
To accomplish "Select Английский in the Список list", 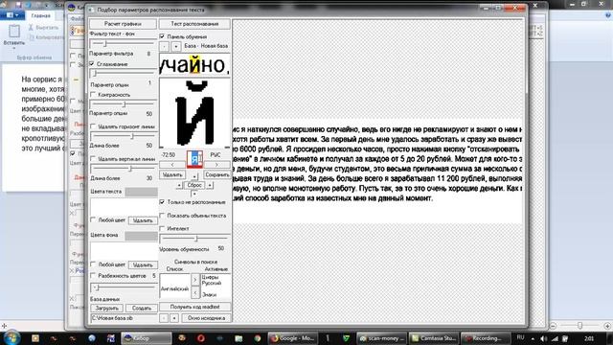I will (174, 288).
